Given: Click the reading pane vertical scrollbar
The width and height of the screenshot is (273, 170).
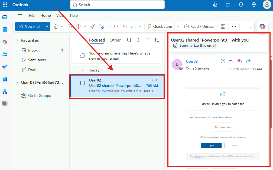Looking at the screenshot, I should (x=271, y=94).
